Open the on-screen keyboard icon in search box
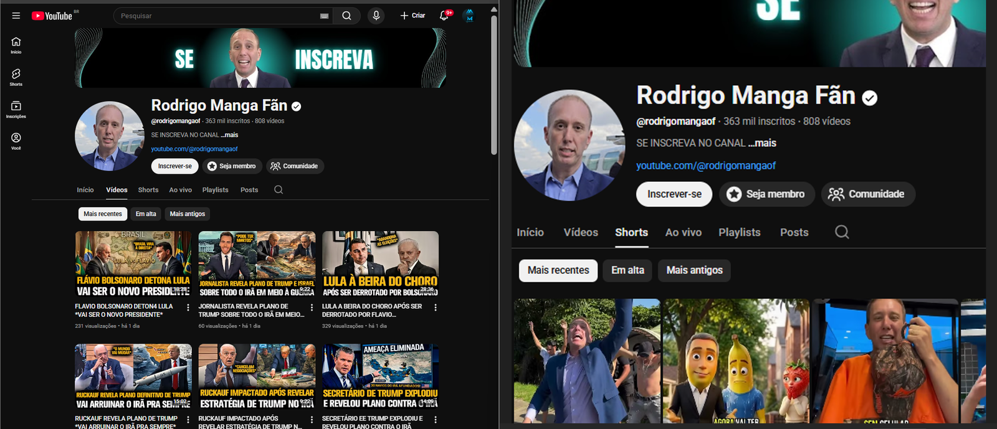Viewport: 997px width, 429px height. [324, 16]
